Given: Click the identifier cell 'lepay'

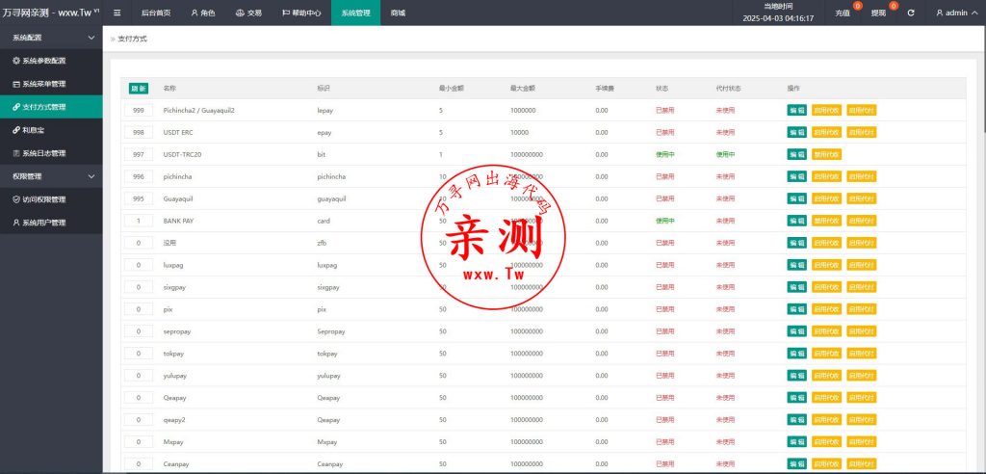Looking at the screenshot, I should tap(325, 110).
